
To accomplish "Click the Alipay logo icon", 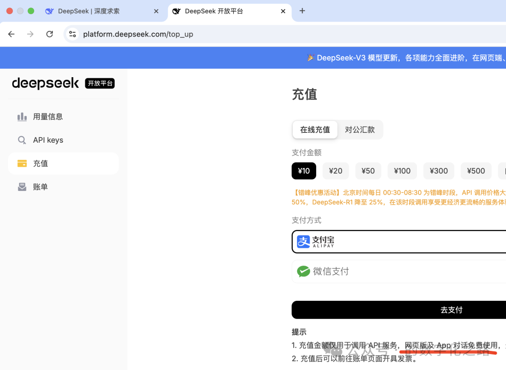I will point(303,242).
